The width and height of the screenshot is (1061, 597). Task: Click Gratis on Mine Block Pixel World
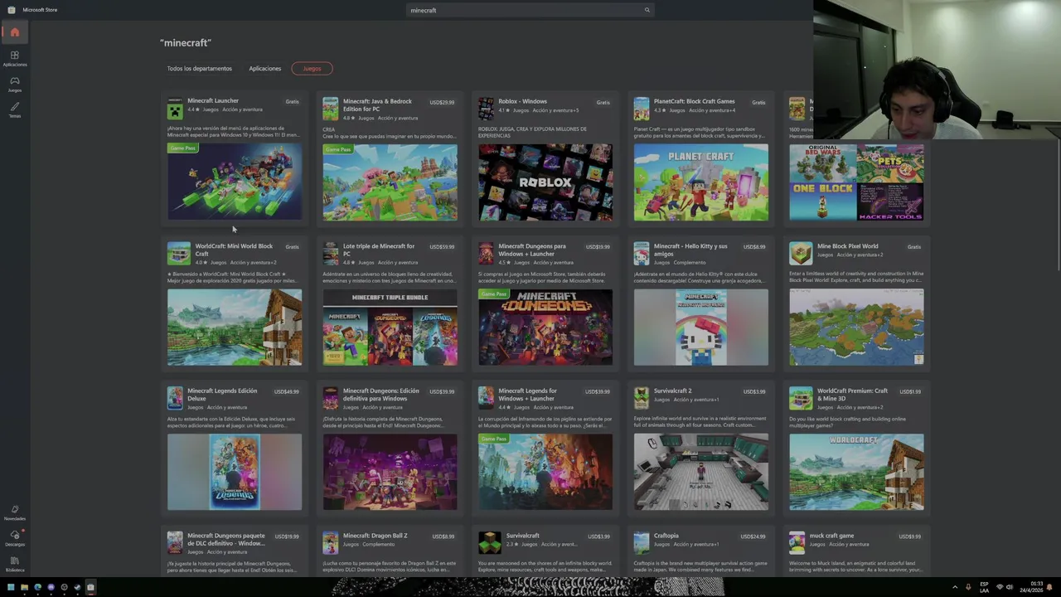[x=913, y=246]
